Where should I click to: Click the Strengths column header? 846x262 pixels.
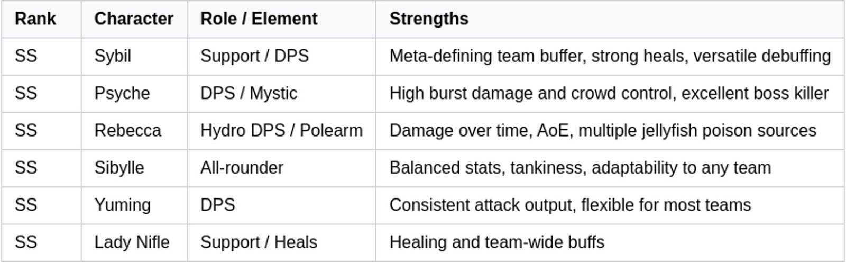[x=429, y=19]
